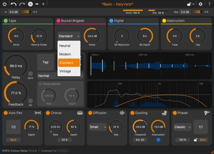
Task: Click the Auto Pan 1/2 rate button
Action: pyautogui.click(x=13, y=127)
